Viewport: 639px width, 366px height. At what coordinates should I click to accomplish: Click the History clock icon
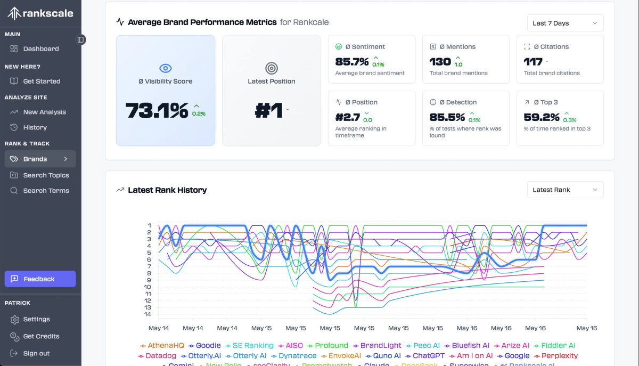[14, 128]
